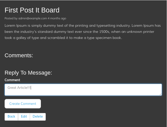Click the Great Article!!! text in comment box
The width and height of the screenshot is (167, 127).
point(19,88)
